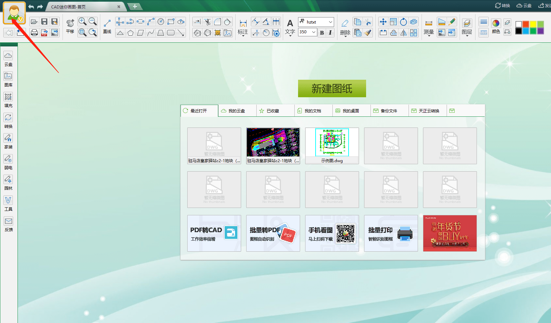551x323 pixels.
Task: Select the 直线 line tool
Action: click(107, 26)
